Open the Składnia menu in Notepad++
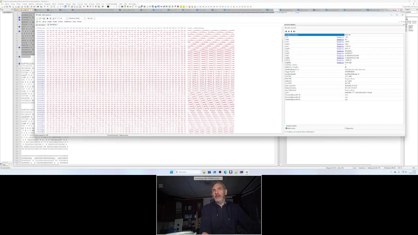Image resolution: width=418 pixels, height=235 pixels. [x=31, y=4]
